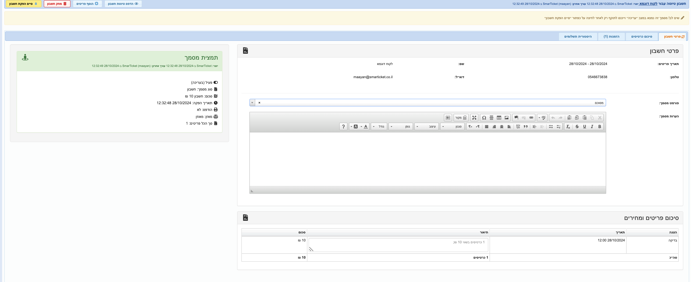The height and width of the screenshot is (282, 691).
Task: Open the הזמנות (1) tab
Action: click(x=611, y=37)
